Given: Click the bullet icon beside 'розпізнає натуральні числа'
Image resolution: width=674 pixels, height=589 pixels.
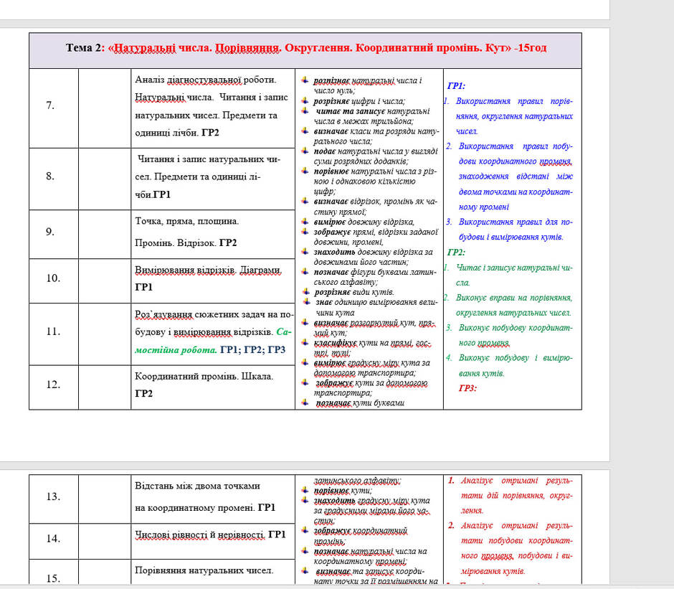Looking at the screenshot, I should pos(305,80).
